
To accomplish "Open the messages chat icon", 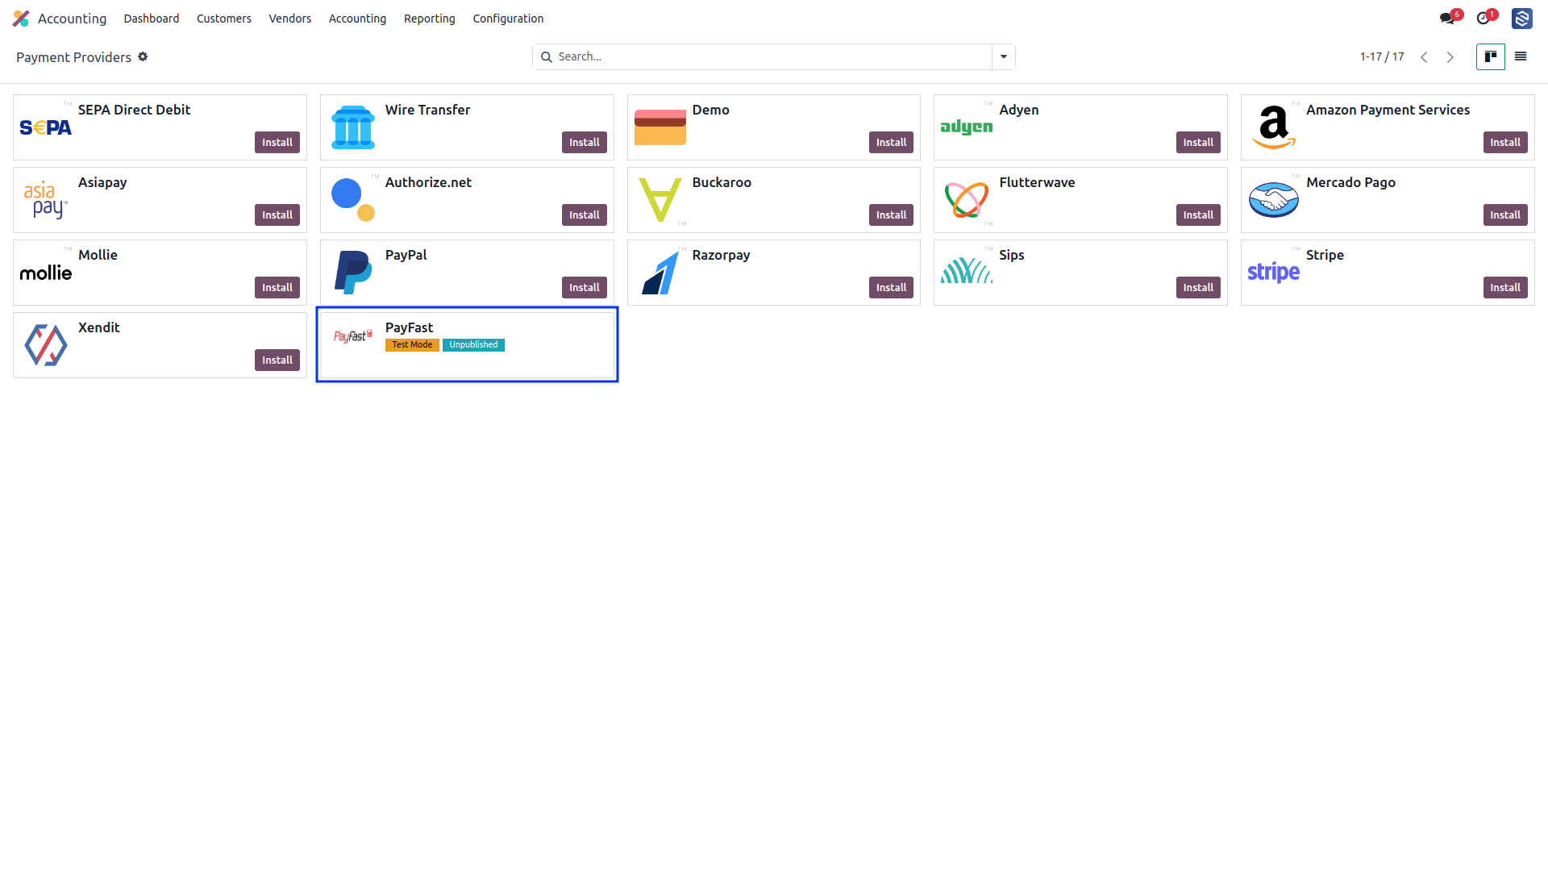I will pyautogui.click(x=1447, y=19).
